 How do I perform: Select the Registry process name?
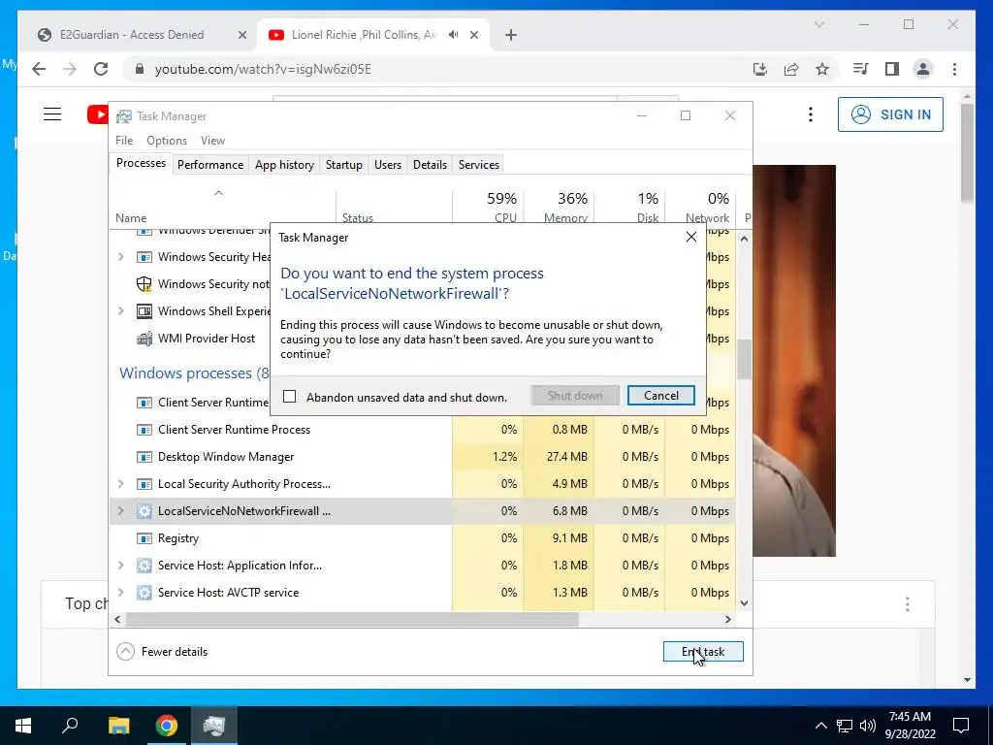(x=178, y=538)
